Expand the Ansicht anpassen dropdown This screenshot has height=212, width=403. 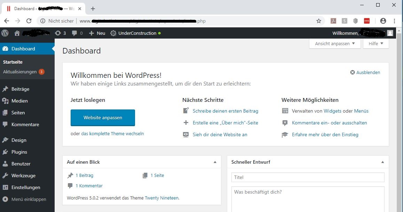pyautogui.click(x=335, y=43)
